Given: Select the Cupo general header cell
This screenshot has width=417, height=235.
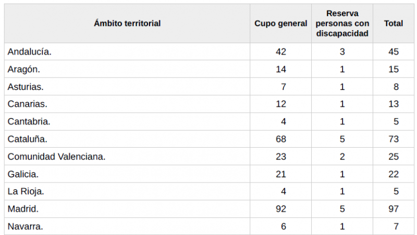Looking at the screenshot, I should (280, 23).
